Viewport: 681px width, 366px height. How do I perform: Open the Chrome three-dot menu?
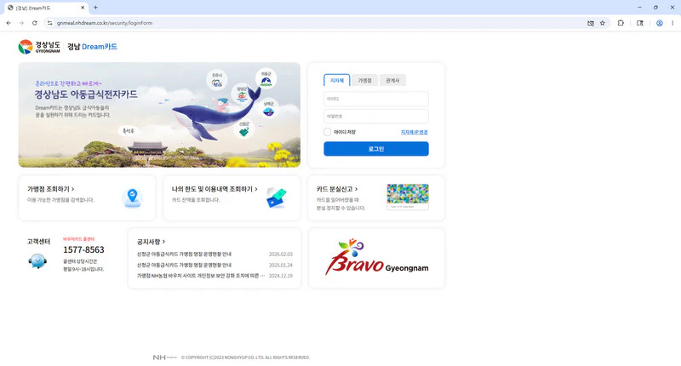pyautogui.click(x=672, y=23)
